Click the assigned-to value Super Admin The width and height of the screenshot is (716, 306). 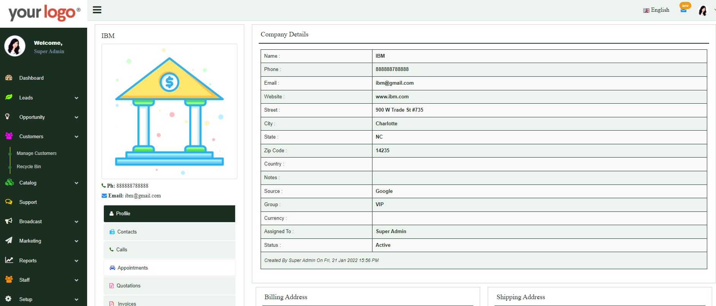tap(391, 232)
